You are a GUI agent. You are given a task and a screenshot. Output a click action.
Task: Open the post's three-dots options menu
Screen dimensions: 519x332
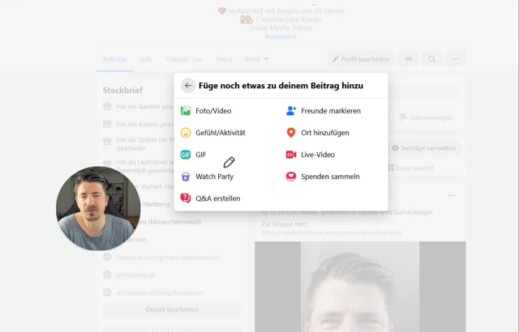pyautogui.click(x=451, y=196)
